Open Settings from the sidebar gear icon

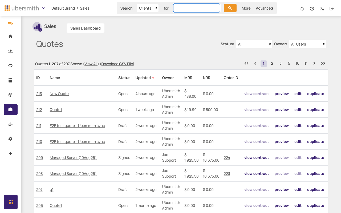tap(10, 139)
